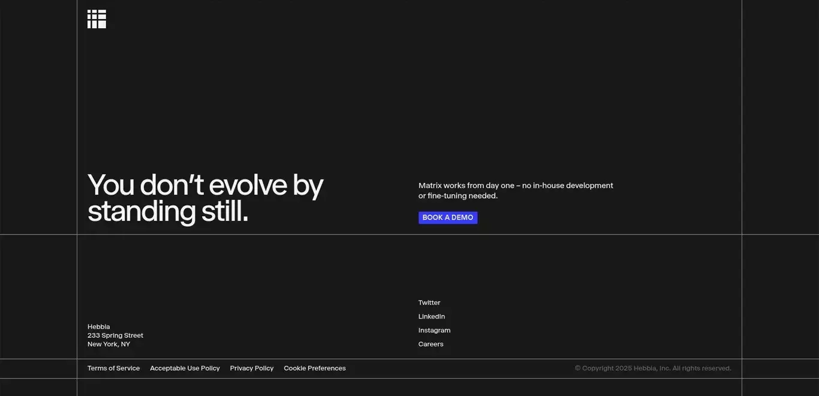Viewport: 819px width, 396px height.
Task: Go to the Instagram footer link
Action: coord(434,331)
